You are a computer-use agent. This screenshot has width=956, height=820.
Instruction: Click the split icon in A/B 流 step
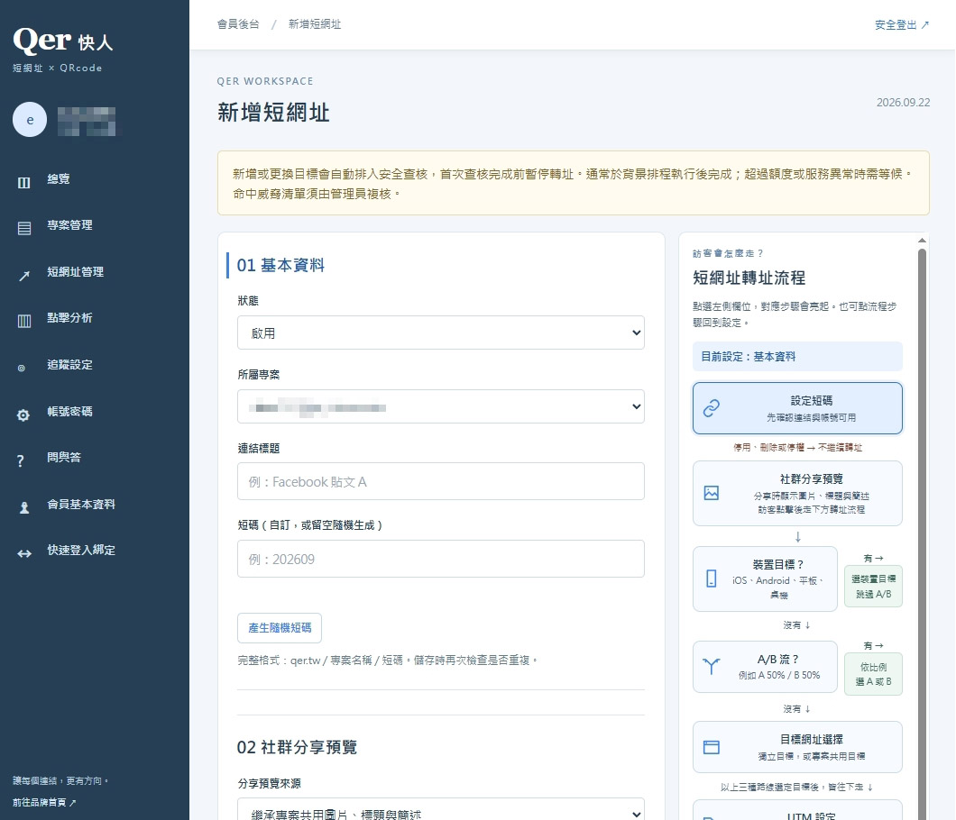(x=712, y=667)
